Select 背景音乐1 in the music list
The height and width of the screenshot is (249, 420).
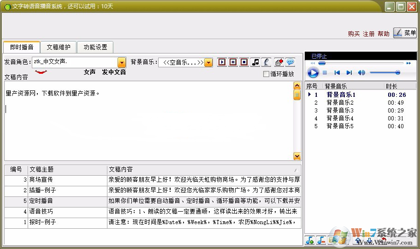[361, 95]
